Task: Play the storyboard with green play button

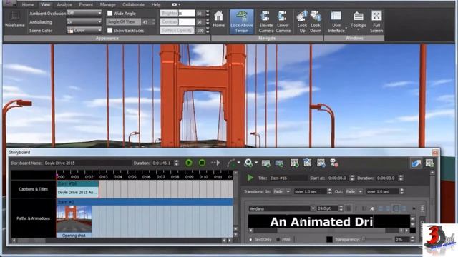Action: pos(189,163)
